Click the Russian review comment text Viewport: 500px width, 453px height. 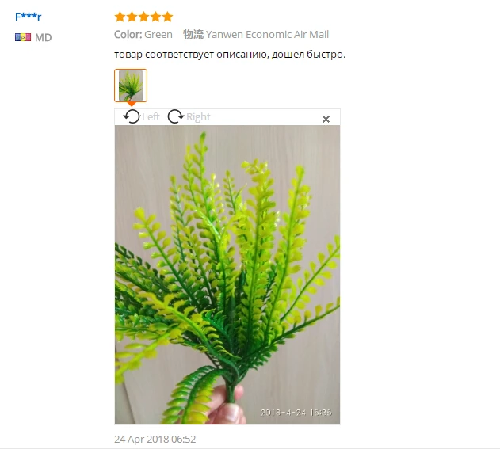point(230,55)
